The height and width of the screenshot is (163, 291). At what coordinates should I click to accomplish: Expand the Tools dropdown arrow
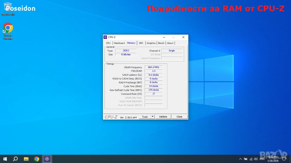coord(153,117)
